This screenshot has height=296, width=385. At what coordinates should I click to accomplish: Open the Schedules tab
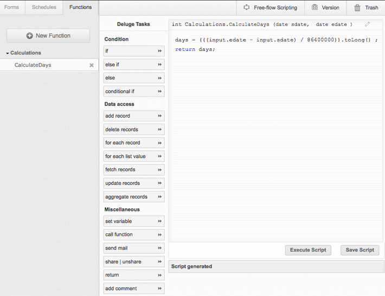(44, 8)
